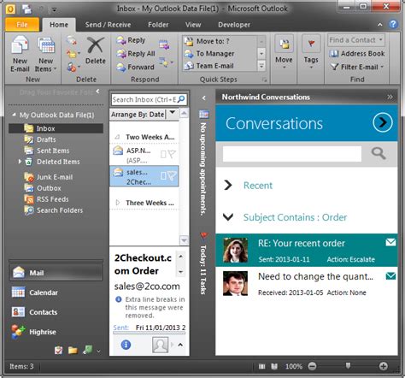Toggle flag on the ASP.N... message
The image size is (405, 378).
(172, 154)
